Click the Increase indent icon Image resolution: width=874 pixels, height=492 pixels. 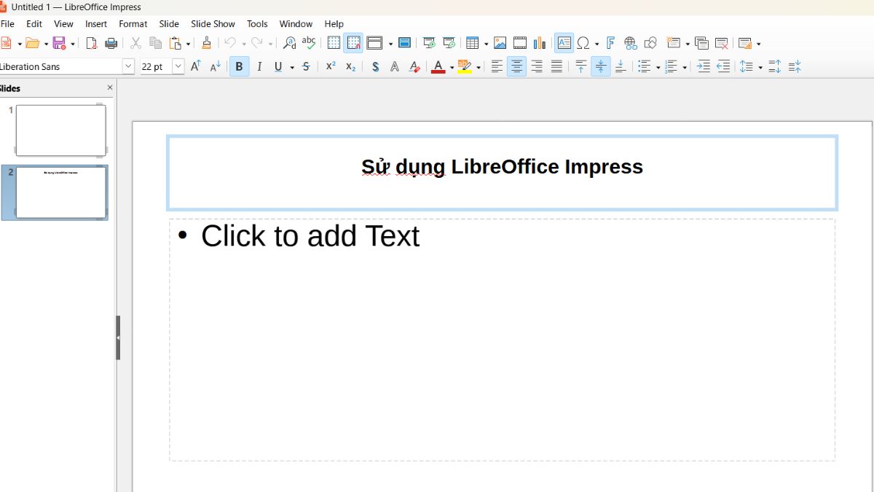pos(704,66)
